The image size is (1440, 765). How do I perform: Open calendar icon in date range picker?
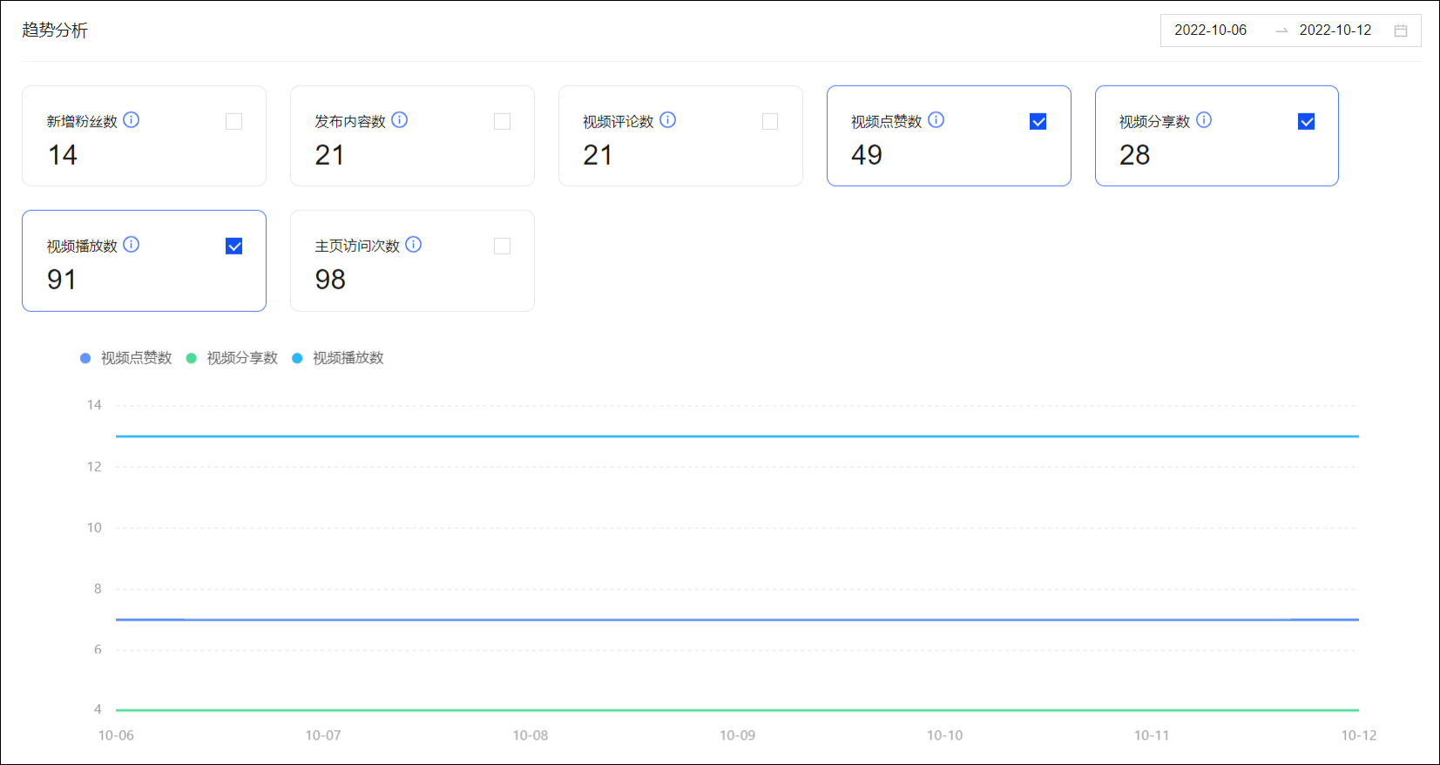tap(1401, 30)
